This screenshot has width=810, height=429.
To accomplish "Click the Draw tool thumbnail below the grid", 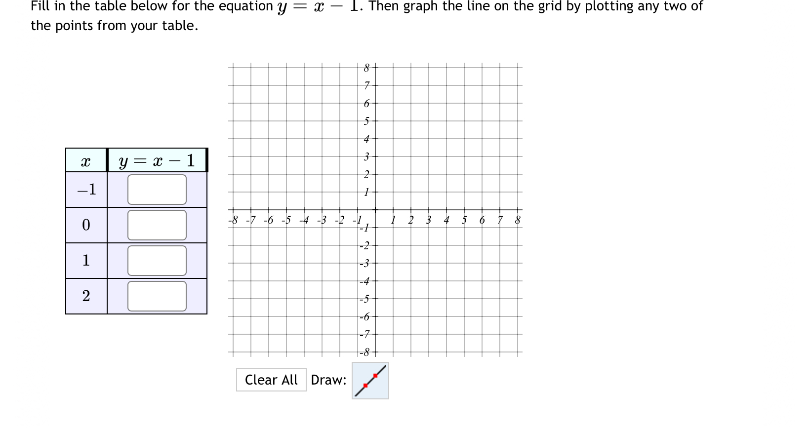I will pos(369,381).
